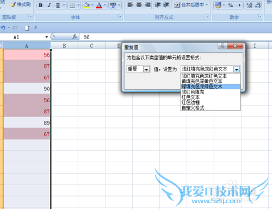Open the Number (数字) group dialog launcher
Viewport: 272px width, 209px height.
(260, 16)
